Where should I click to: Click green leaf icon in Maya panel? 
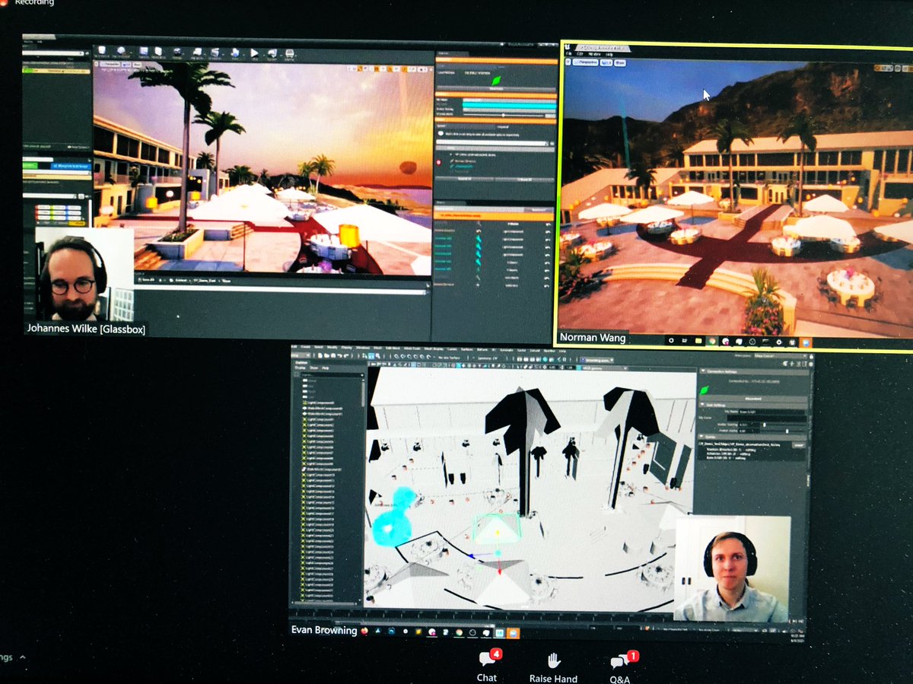click(x=705, y=390)
